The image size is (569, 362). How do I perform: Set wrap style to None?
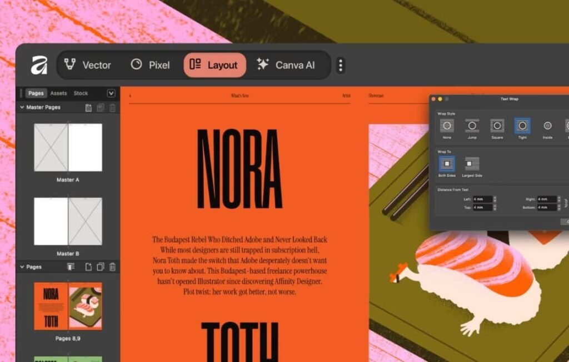[x=447, y=126]
